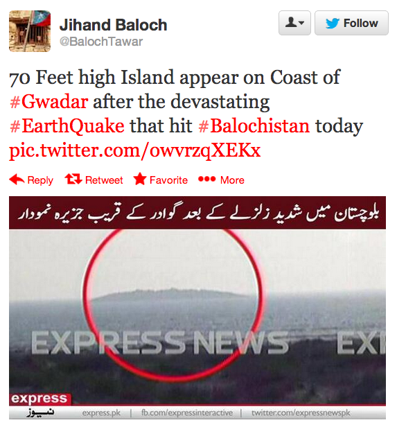The image size is (397, 427).
Task: Click the person silhouette icon
Action: [291, 22]
